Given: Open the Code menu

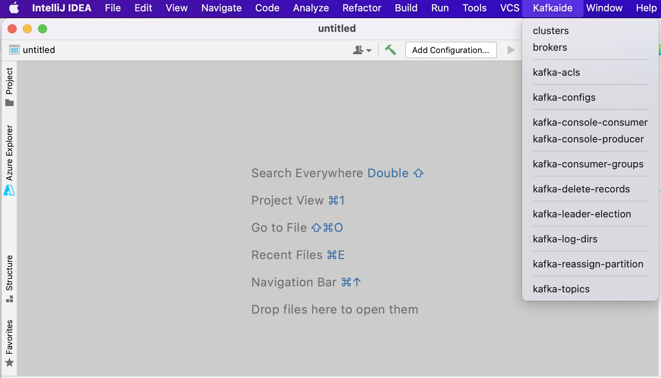Looking at the screenshot, I should pyautogui.click(x=267, y=8).
